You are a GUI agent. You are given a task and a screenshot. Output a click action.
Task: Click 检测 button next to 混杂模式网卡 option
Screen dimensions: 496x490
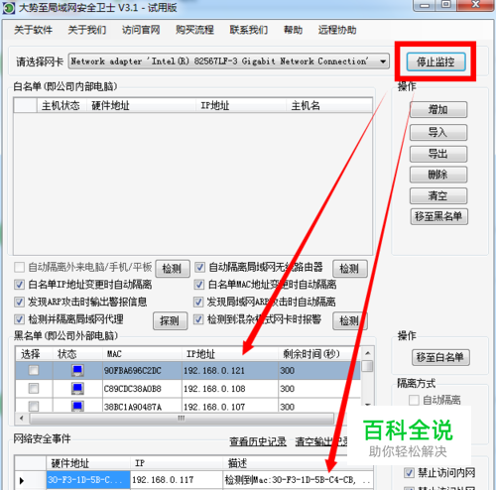click(350, 320)
